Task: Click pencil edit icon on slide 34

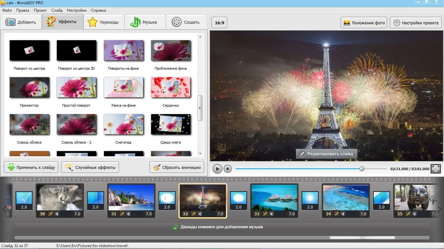Action: (336, 214)
